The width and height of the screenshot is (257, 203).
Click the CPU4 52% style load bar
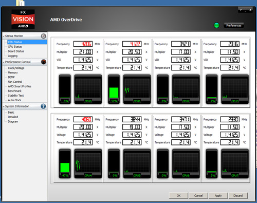coord(65,163)
